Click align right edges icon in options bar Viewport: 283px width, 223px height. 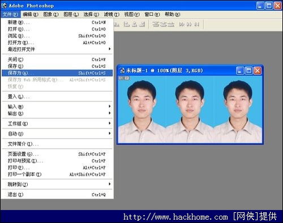142,24
